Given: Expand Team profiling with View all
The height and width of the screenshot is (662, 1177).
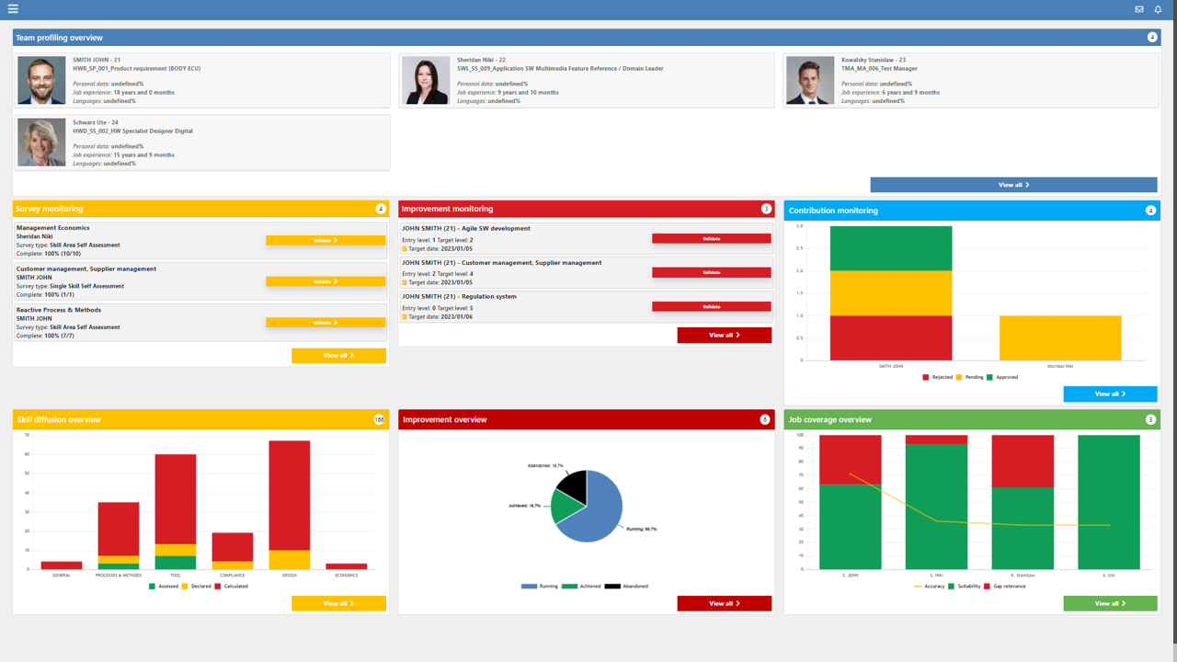Looking at the screenshot, I should pyautogui.click(x=1013, y=185).
